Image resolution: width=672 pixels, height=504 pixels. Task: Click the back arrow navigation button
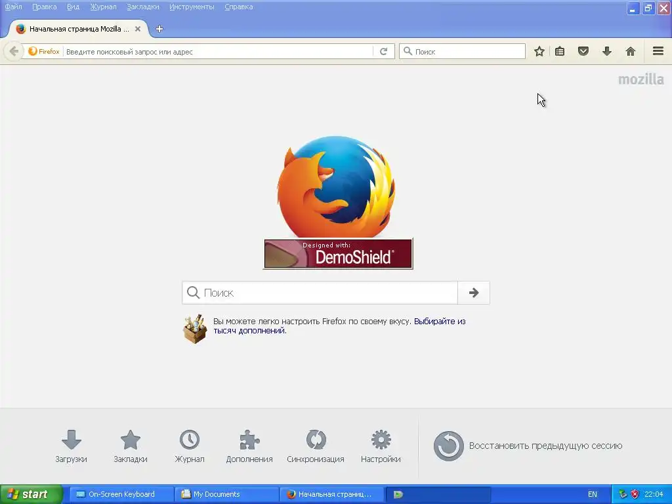pos(14,51)
